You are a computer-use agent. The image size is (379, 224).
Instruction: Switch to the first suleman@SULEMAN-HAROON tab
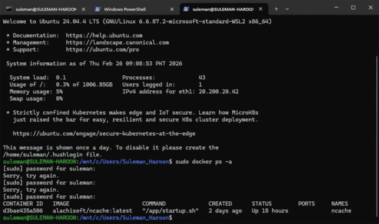coord(46,9)
